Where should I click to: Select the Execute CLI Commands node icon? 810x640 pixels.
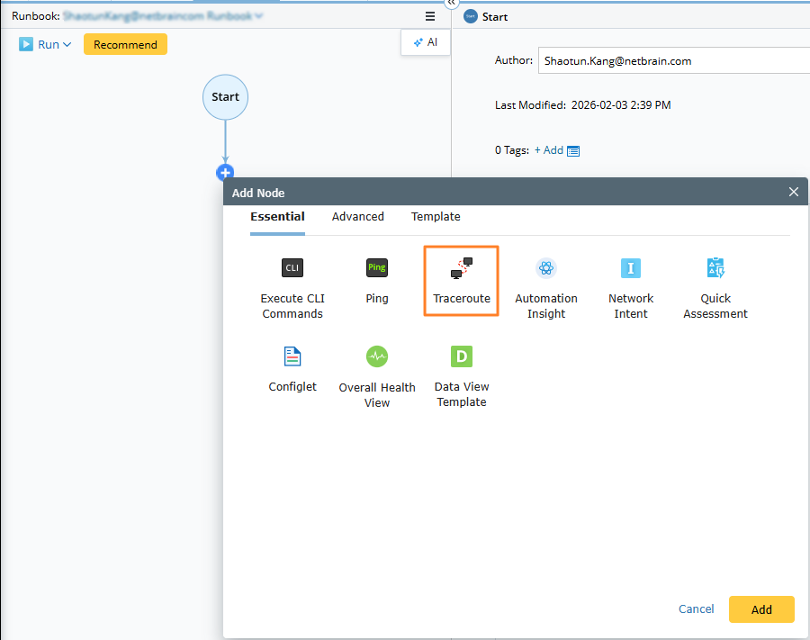click(x=292, y=267)
